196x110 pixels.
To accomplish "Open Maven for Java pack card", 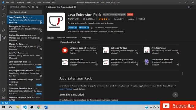I will coord(80,62).
